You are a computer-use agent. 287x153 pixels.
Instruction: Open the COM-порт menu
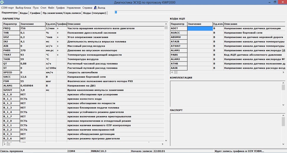point(7,8)
